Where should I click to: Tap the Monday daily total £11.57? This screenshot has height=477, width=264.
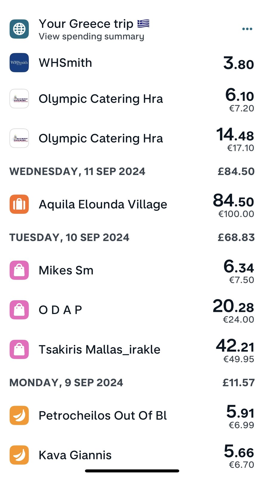238,382
